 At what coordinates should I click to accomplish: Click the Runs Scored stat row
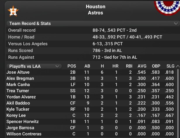point(20,51)
